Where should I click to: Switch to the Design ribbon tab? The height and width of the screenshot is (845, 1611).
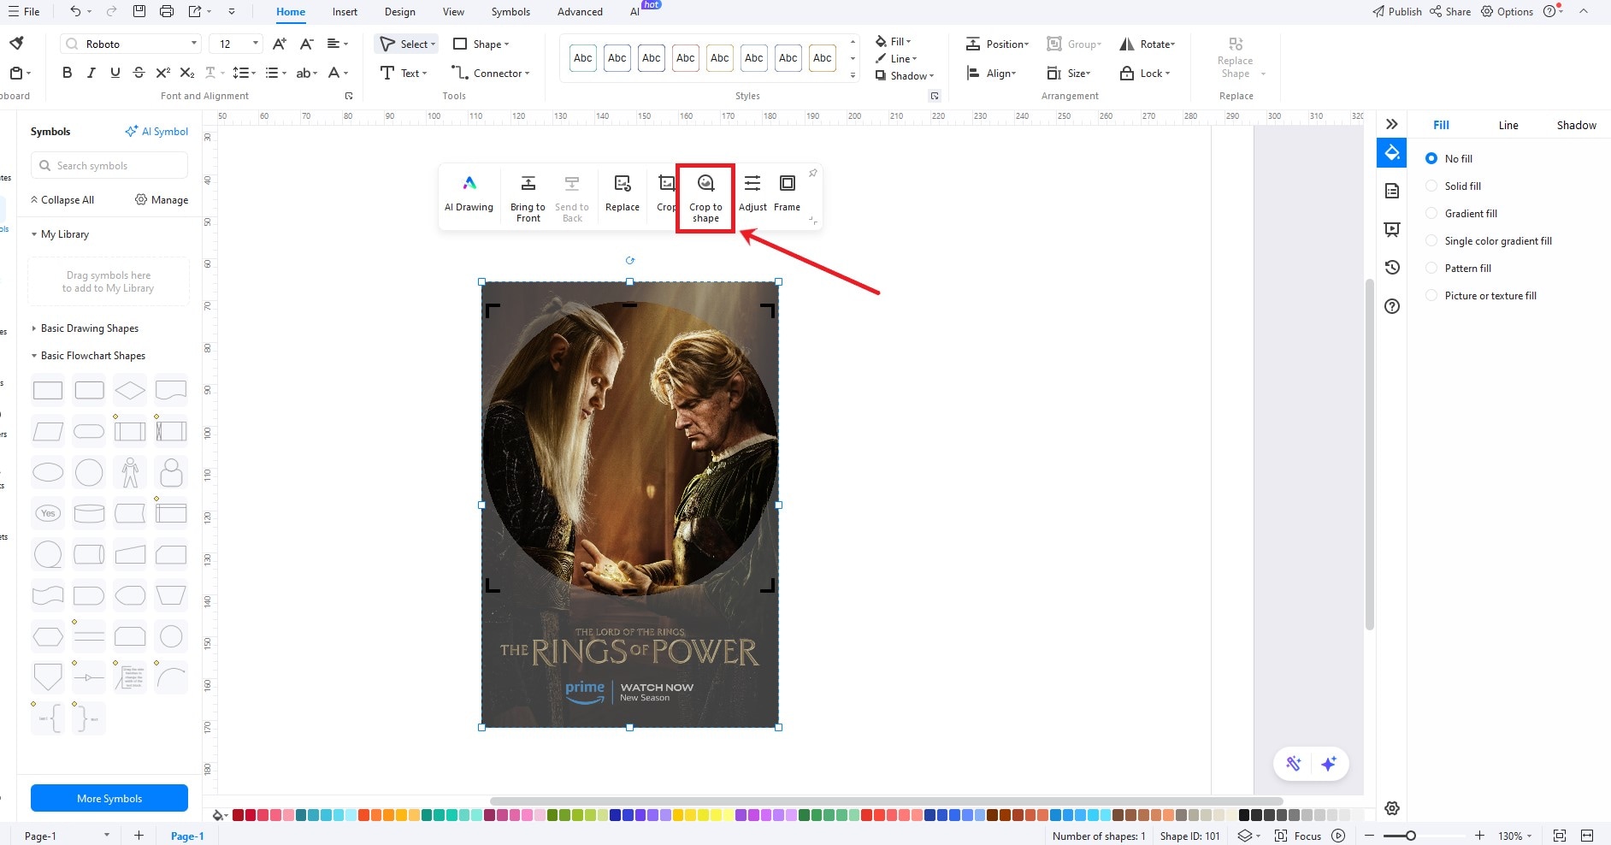click(x=399, y=11)
